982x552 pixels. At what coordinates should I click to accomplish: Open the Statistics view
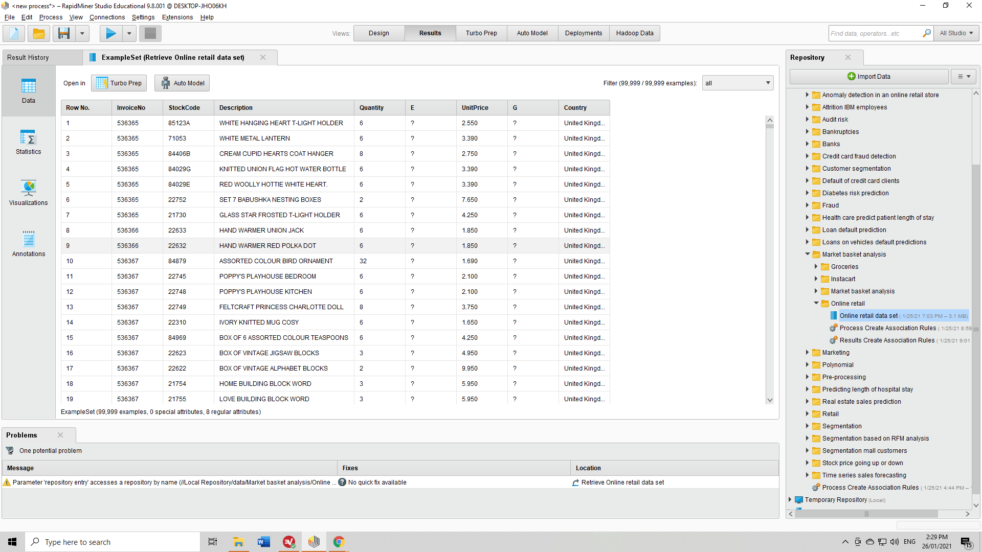click(29, 142)
